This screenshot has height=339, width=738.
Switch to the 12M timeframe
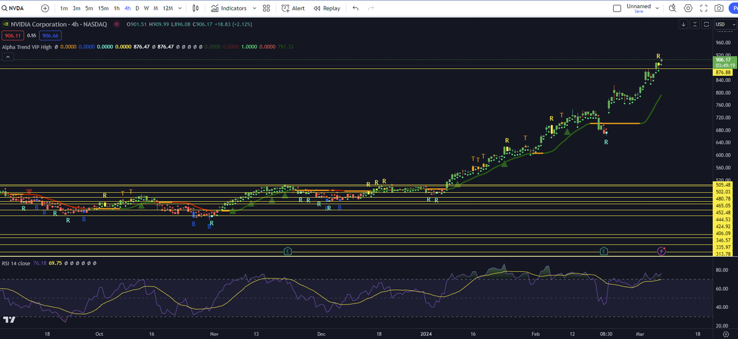coord(168,9)
